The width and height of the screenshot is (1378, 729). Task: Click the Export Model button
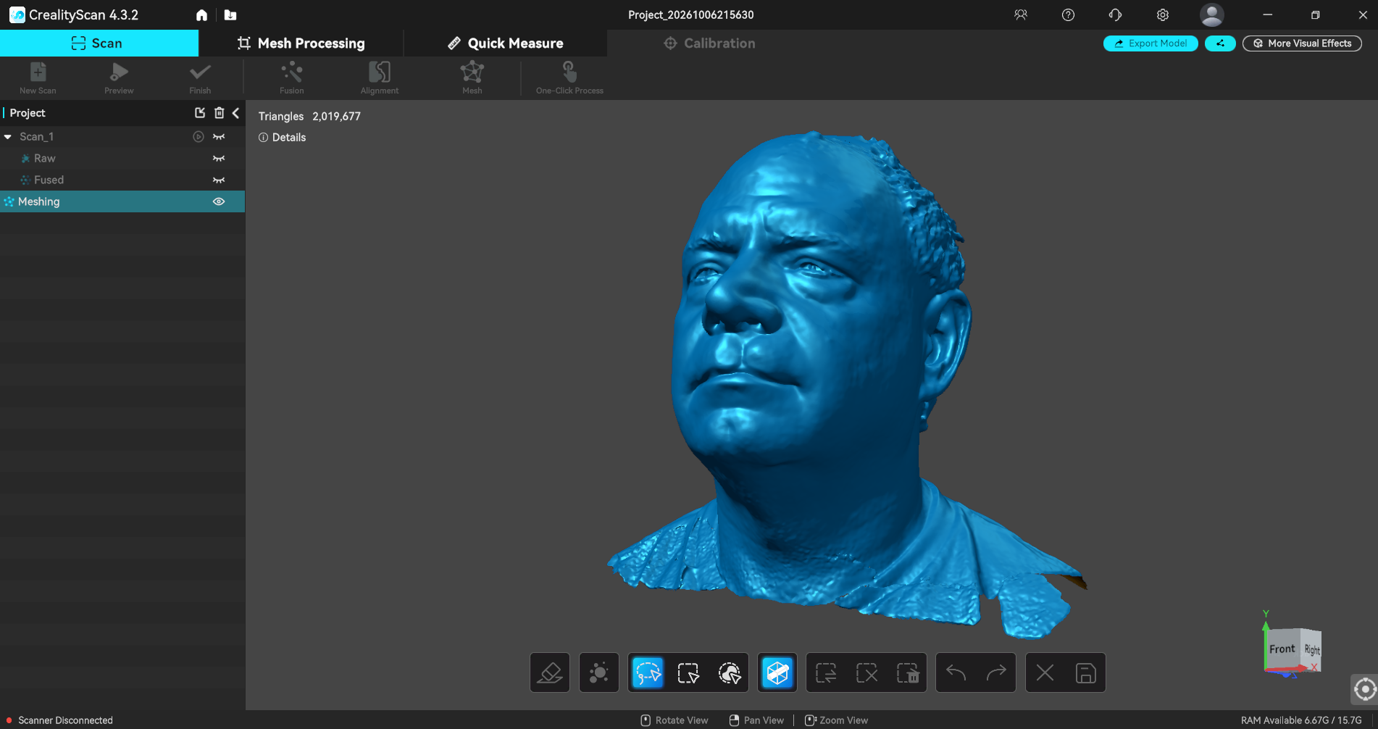(x=1151, y=43)
